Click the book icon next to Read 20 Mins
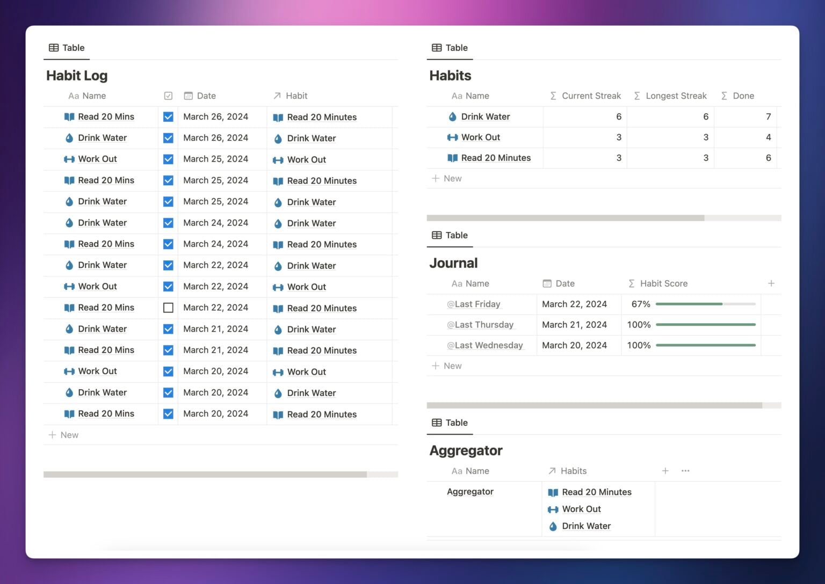This screenshot has width=825, height=584. click(69, 116)
